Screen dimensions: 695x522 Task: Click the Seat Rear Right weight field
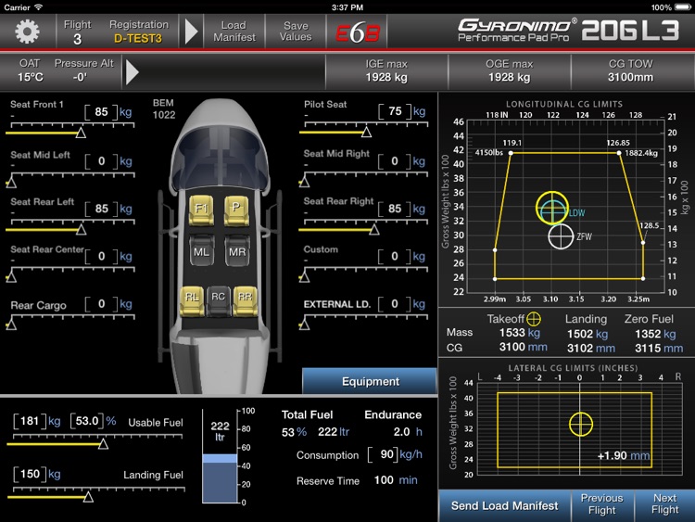(395, 209)
